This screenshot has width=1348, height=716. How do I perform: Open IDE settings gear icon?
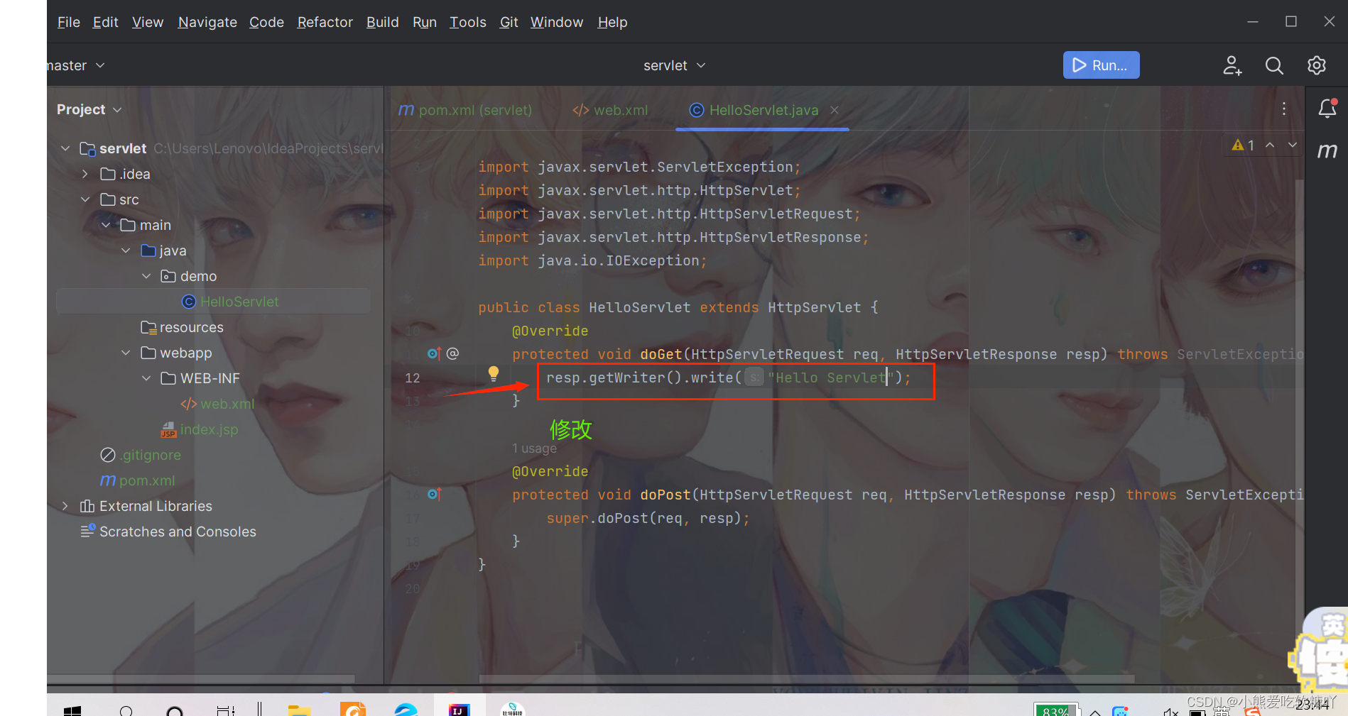pyautogui.click(x=1317, y=65)
